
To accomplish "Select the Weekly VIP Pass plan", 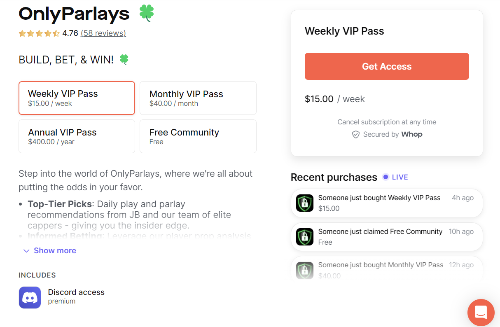I will [77, 98].
